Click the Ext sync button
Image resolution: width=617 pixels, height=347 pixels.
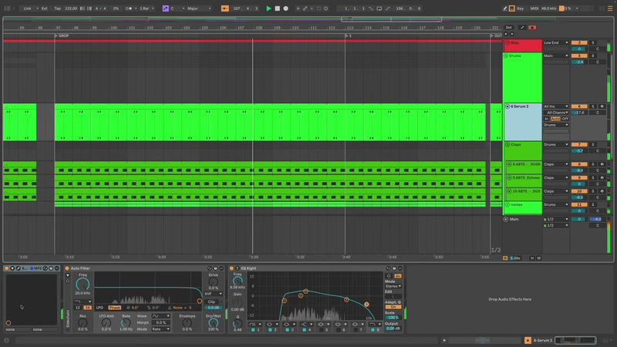(x=45, y=8)
